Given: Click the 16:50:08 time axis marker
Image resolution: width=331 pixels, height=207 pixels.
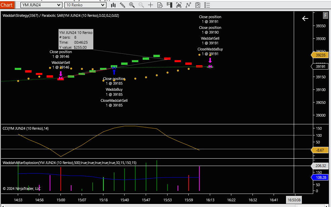Looking at the screenshot, I should [294, 200].
